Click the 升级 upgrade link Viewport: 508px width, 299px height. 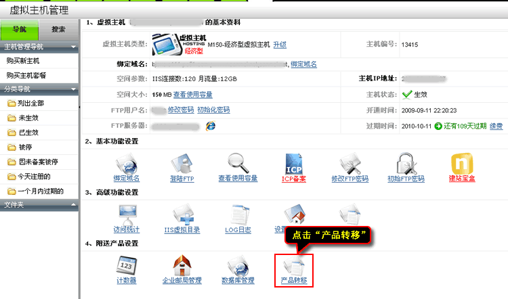pyautogui.click(x=279, y=45)
